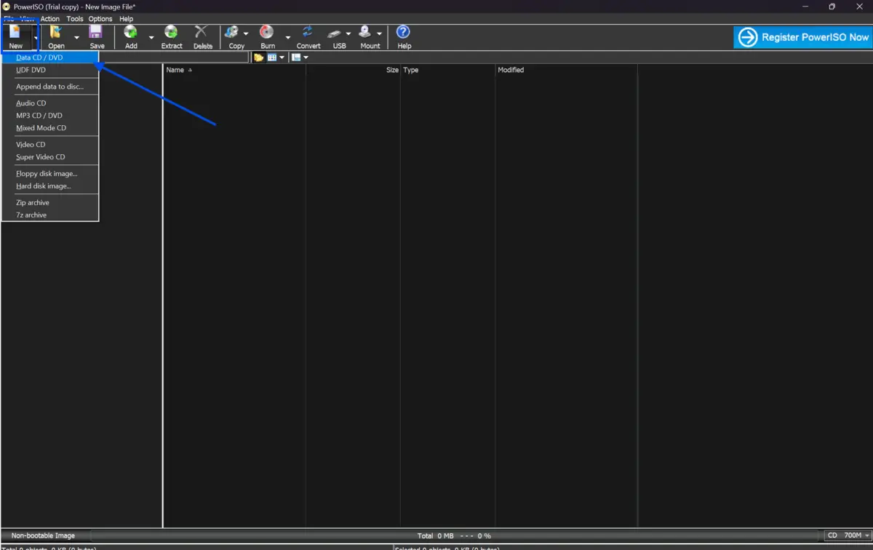Expand the USB button dropdown arrow
This screenshot has width=873, height=550.
[x=348, y=33]
